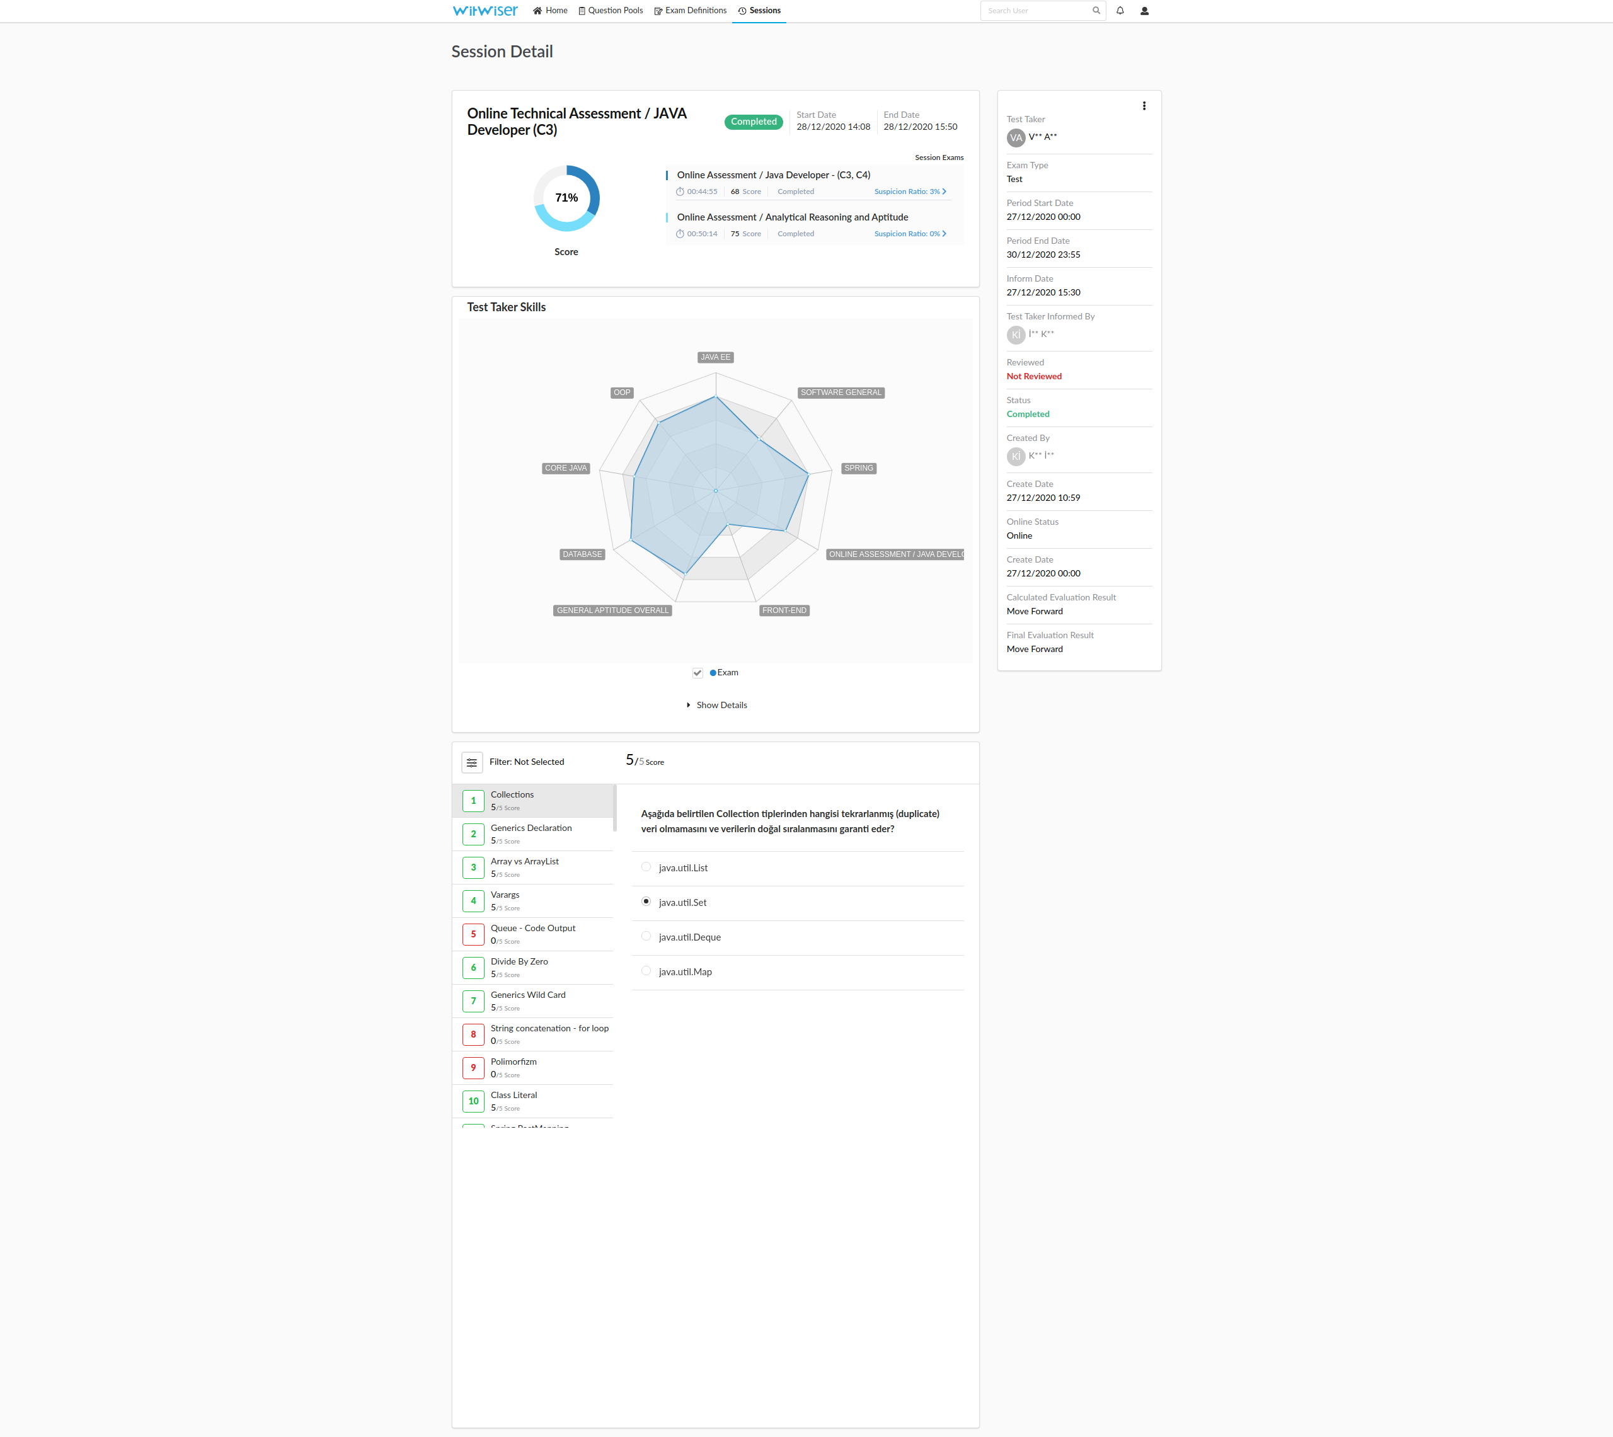
Task: Open Exam Definitions menu
Action: click(x=690, y=10)
